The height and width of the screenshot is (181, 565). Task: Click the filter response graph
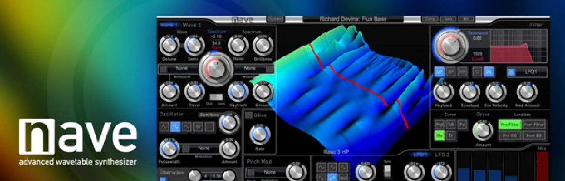click(518, 46)
